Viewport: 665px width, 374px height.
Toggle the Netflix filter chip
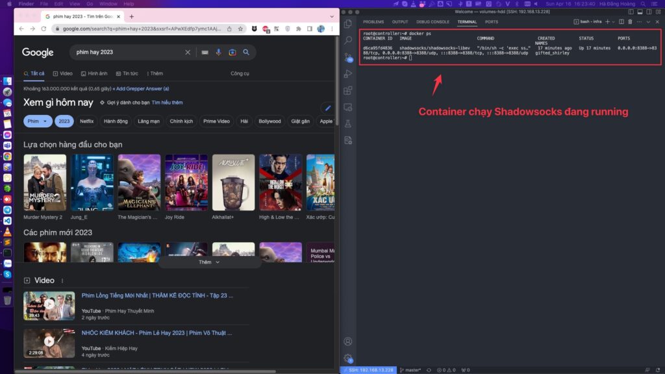pyautogui.click(x=86, y=121)
